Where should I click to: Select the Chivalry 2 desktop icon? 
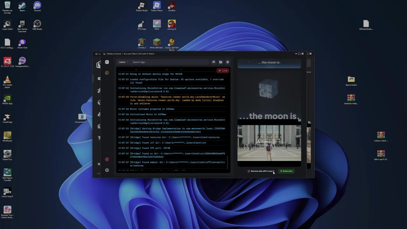[x=142, y=44]
